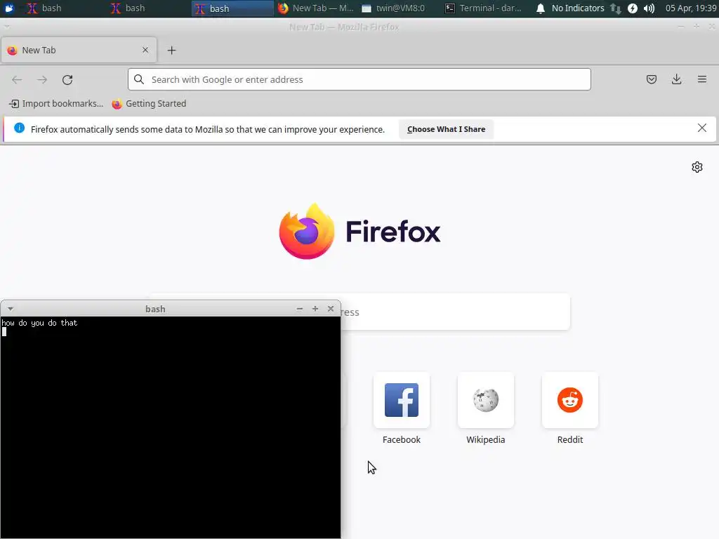Viewport: 719px width, 539px height.
Task: Open the bash window menu arrow
Action: click(x=10, y=309)
